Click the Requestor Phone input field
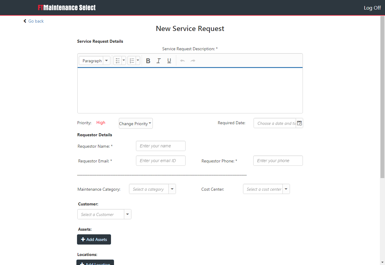This screenshot has width=385, height=265. (x=278, y=161)
